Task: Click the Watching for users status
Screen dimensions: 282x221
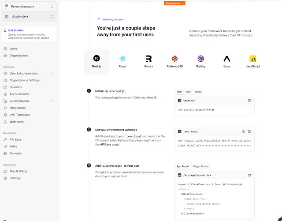Action: click(111, 19)
